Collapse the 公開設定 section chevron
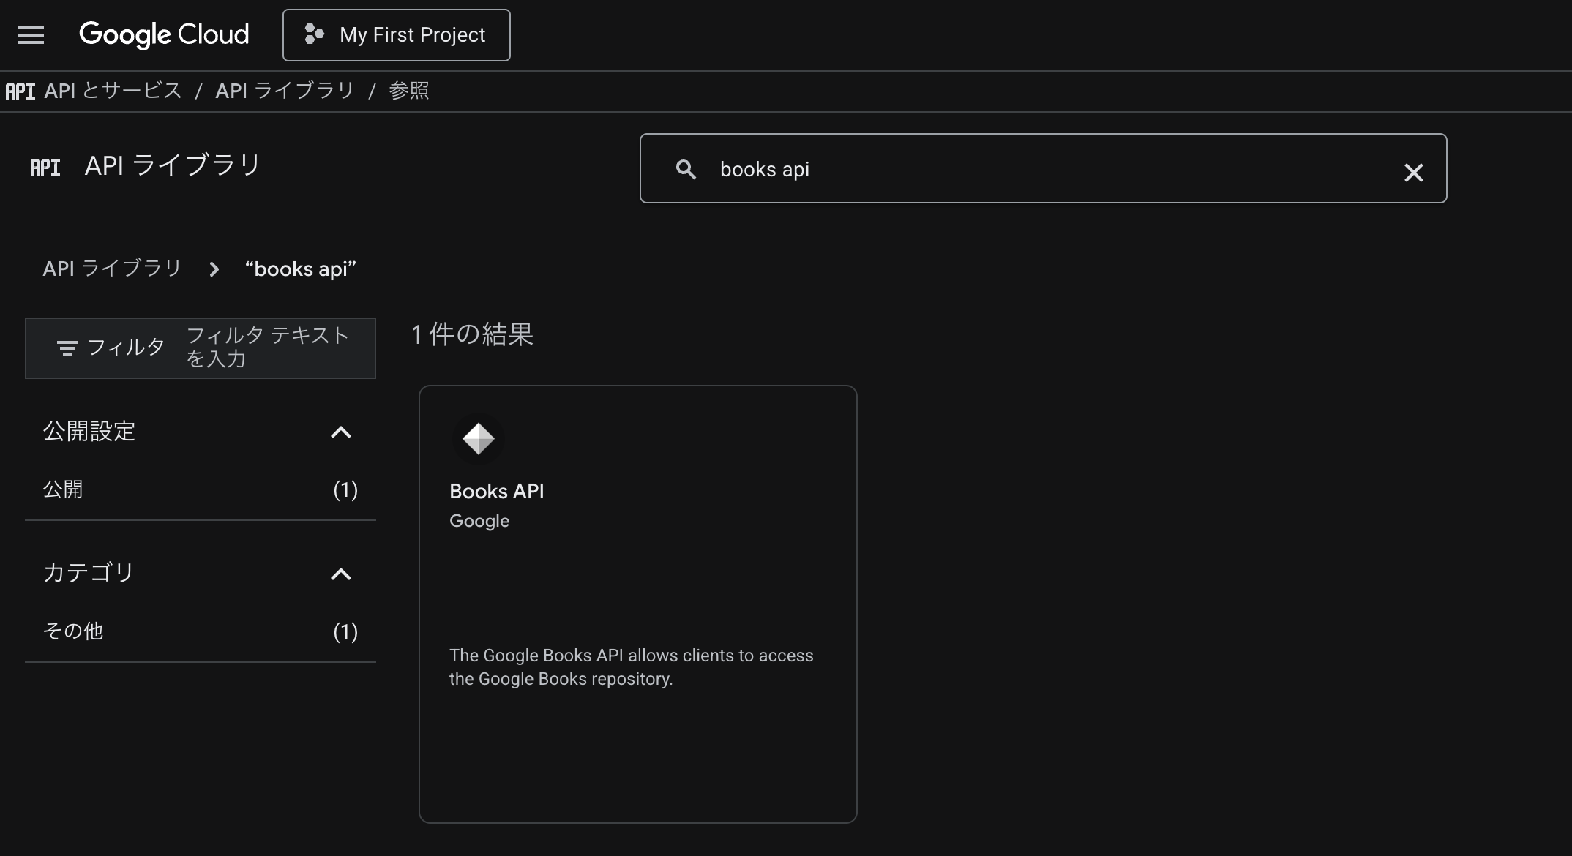Viewport: 1572px width, 856px height. pyautogui.click(x=341, y=432)
